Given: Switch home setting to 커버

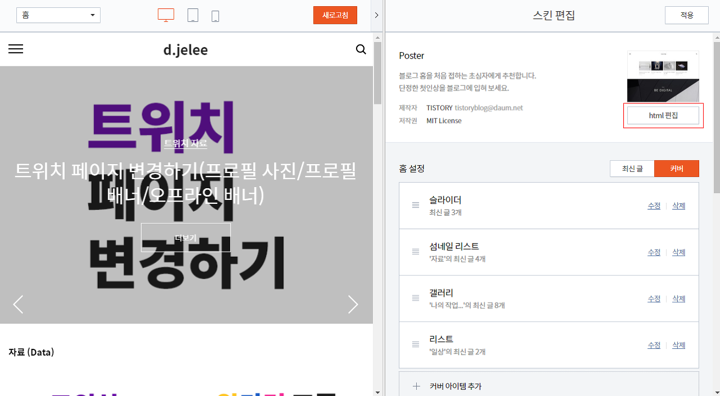Looking at the screenshot, I should pyautogui.click(x=677, y=168).
